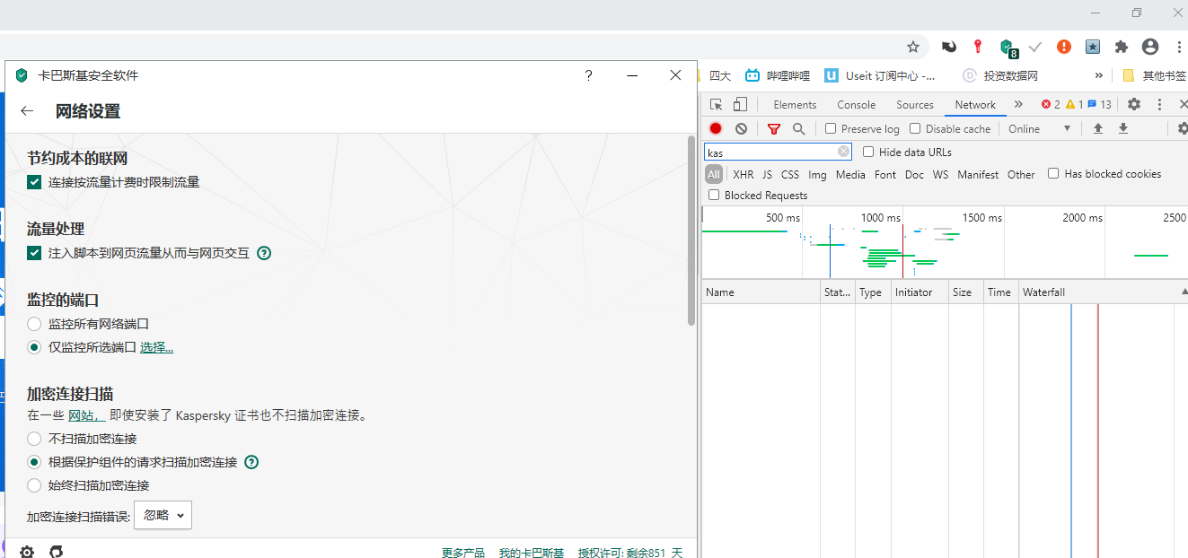
Task: Open Kaspersky Protection browser extension icon
Action: [1008, 47]
